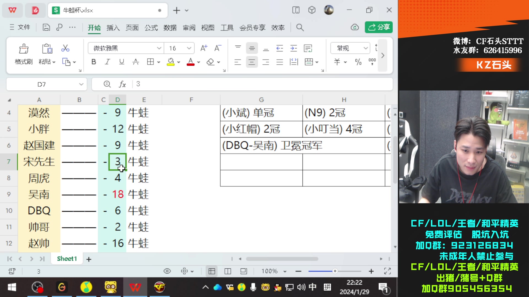Click the insert function fx icon
This screenshot has height=297, width=529.
pos(122,84)
